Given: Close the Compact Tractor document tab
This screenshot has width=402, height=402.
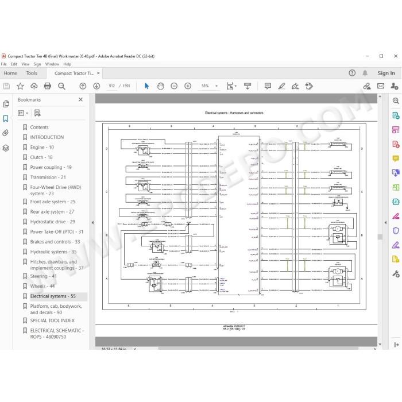Looking at the screenshot, I should click(98, 73).
